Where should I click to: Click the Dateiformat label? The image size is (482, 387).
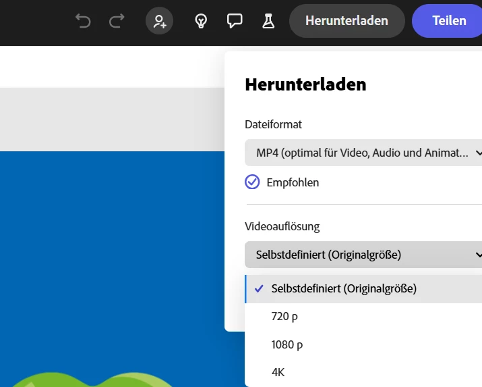click(x=273, y=124)
